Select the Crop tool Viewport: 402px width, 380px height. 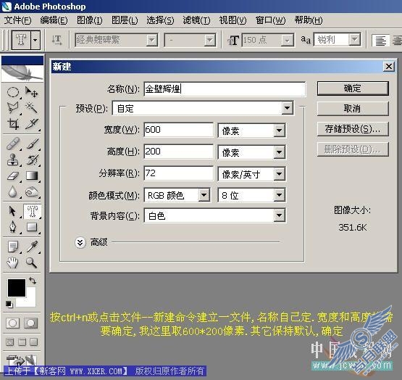pyautogui.click(x=13, y=124)
